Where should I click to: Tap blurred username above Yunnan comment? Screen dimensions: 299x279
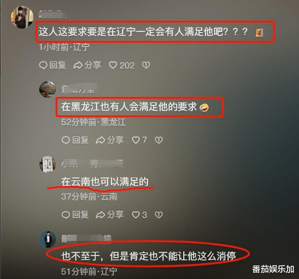pos(92,164)
